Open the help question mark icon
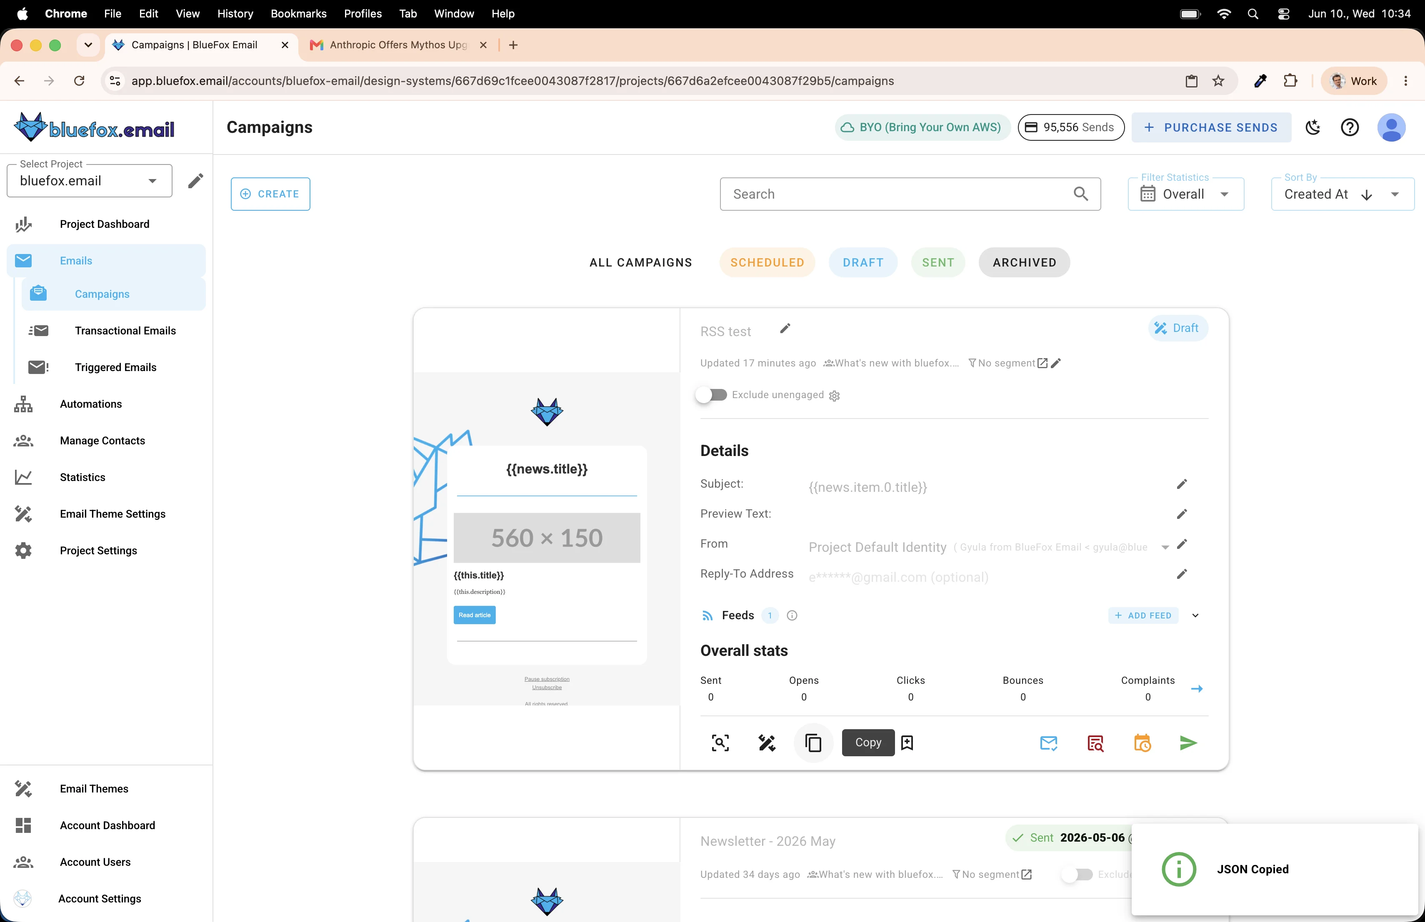Image resolution: width=1425 pixels, height=922 pixels. click(x=1350, y=127)
